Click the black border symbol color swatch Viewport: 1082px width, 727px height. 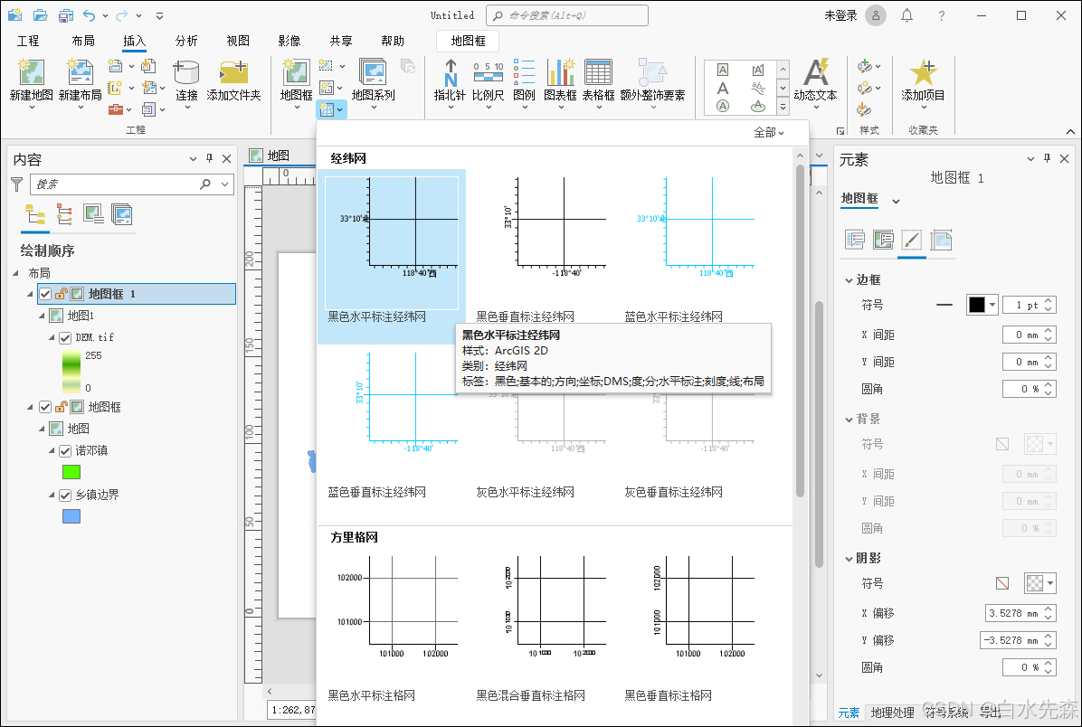coord(976,304)
